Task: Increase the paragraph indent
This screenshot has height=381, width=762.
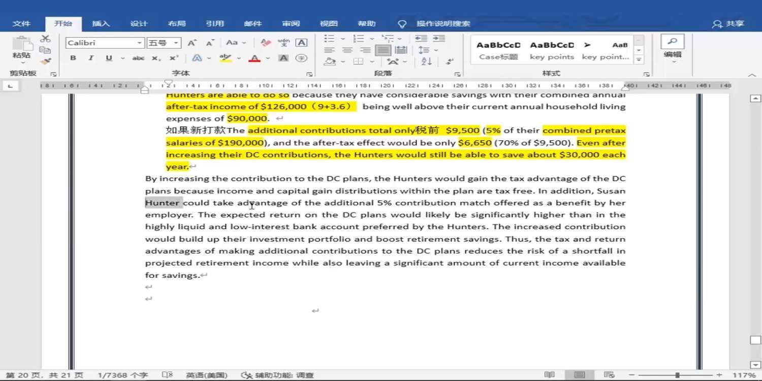Action: click(439, 39)
